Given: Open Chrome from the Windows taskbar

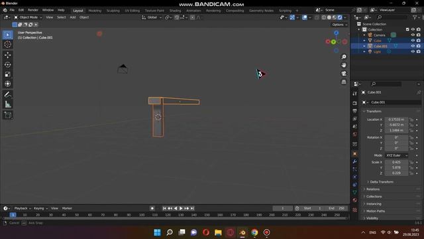Looking at the screenshot, I should tap(254, 232).
